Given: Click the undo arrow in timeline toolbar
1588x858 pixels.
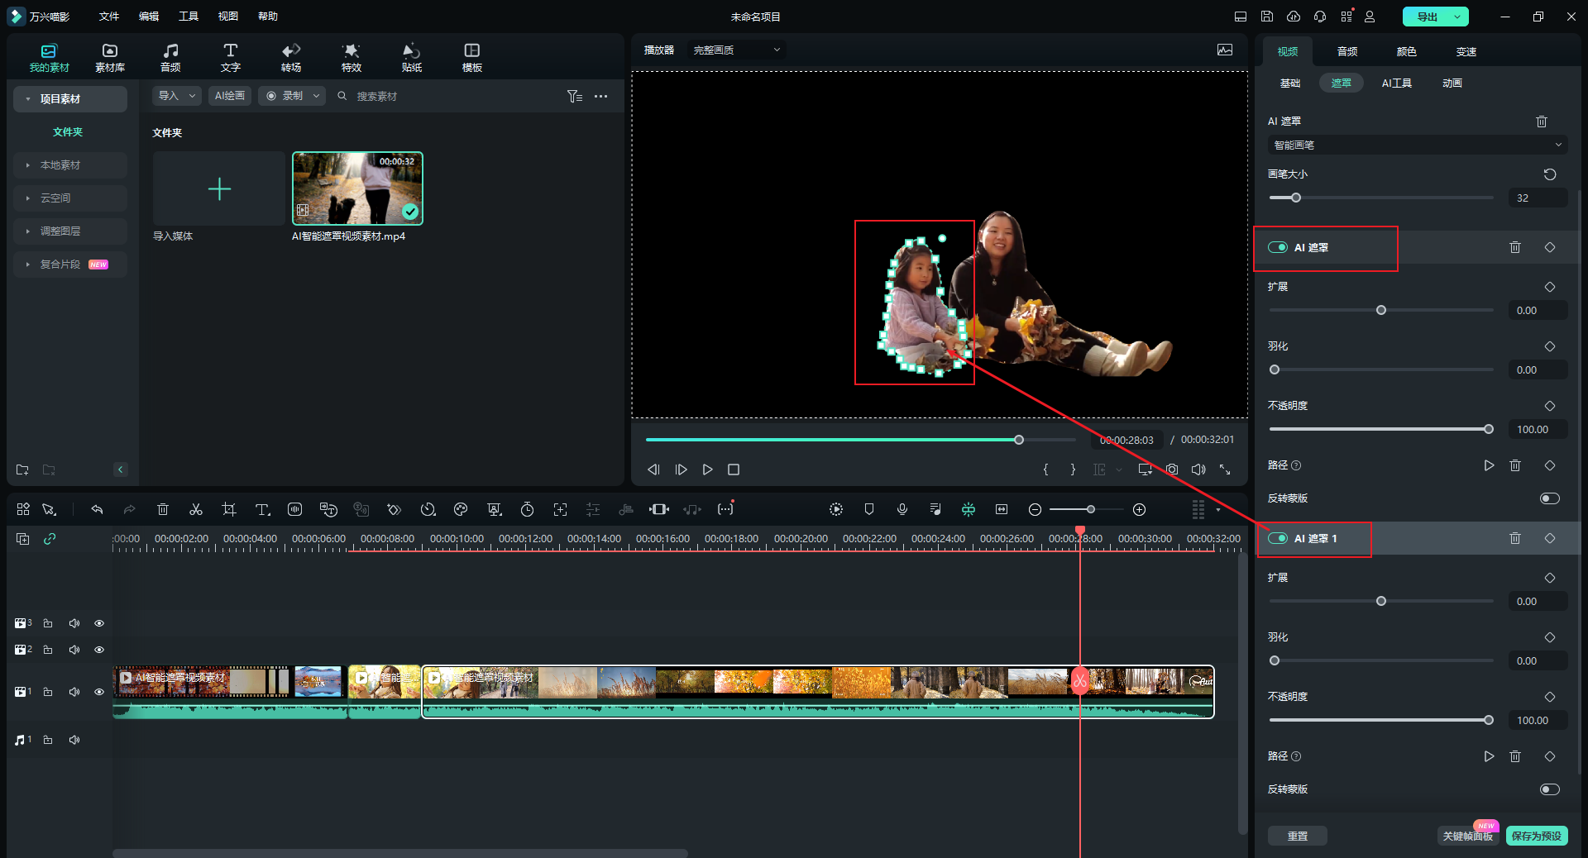Looking at the screenshot, I should 97,509.
